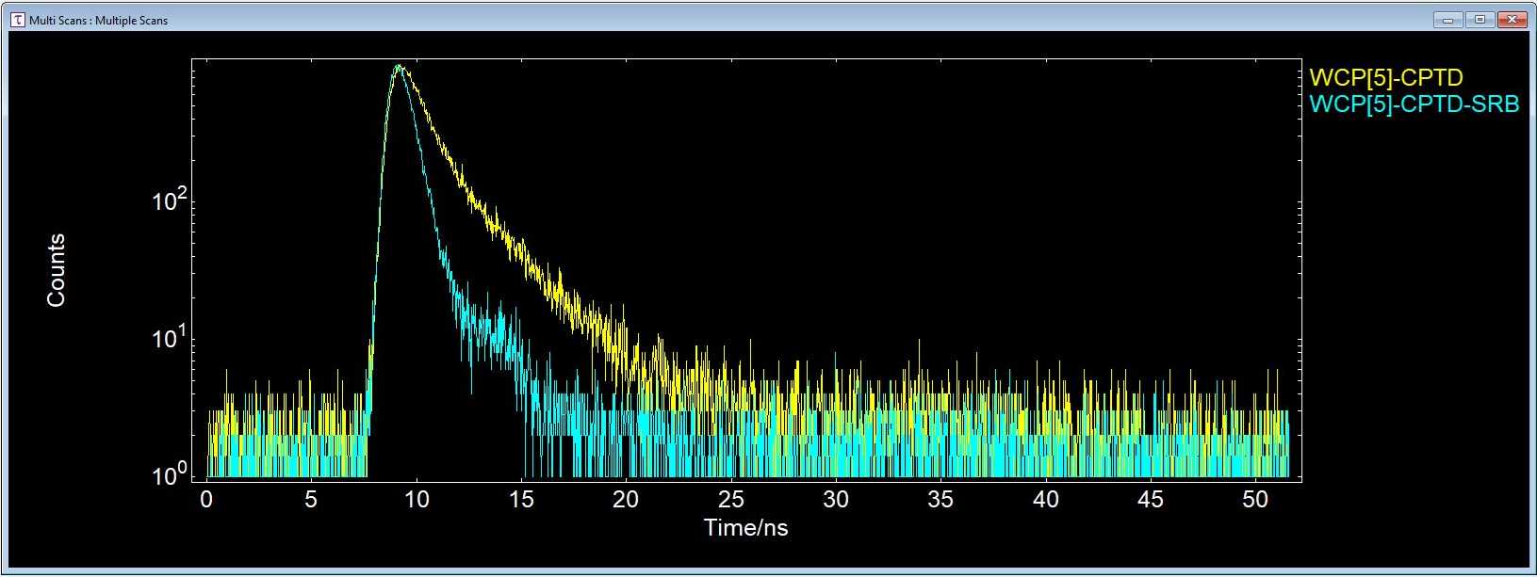Click the 40 tick label on time axis

click(1045, 500)
